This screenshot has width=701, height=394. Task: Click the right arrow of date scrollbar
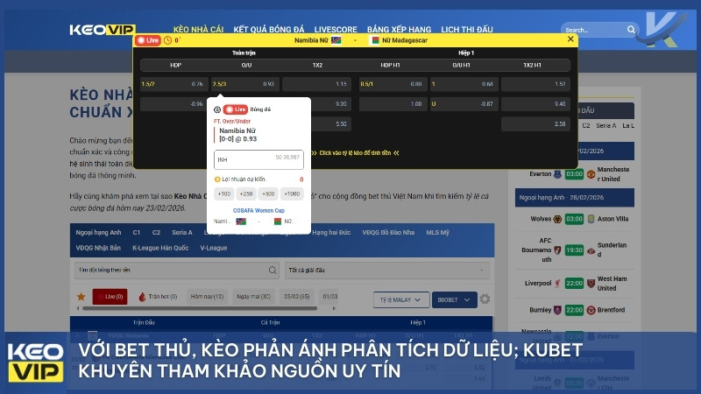click(x=334, y=308)
